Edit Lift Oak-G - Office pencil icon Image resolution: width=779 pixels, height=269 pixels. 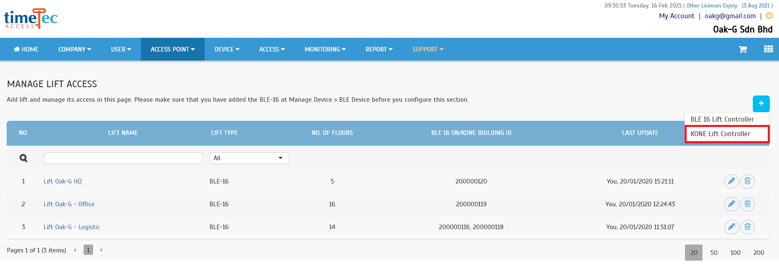pyautogui.click(x=731, y=204)
